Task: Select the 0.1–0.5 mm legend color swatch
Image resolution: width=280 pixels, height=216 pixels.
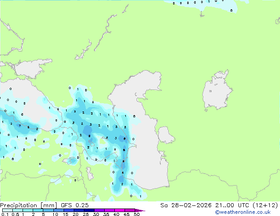Action: [x=8, y=210]
